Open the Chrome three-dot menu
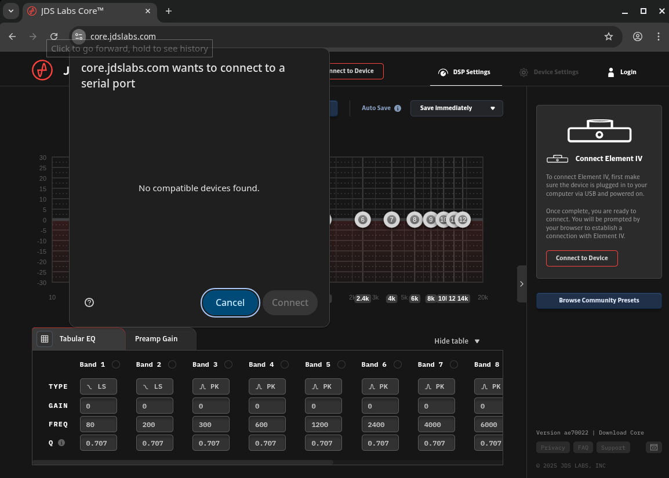The image size is (669, 478). [659, 37]
